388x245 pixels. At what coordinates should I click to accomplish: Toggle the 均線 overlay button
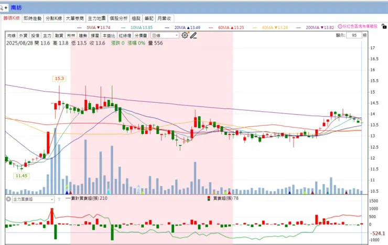12,36
